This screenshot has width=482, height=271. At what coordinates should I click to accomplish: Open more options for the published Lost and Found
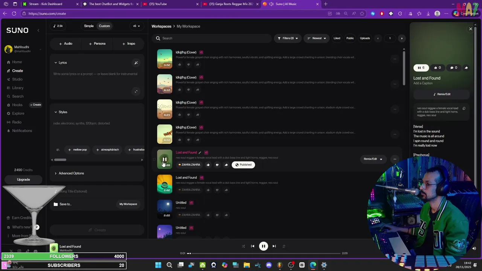pos(395,159)
